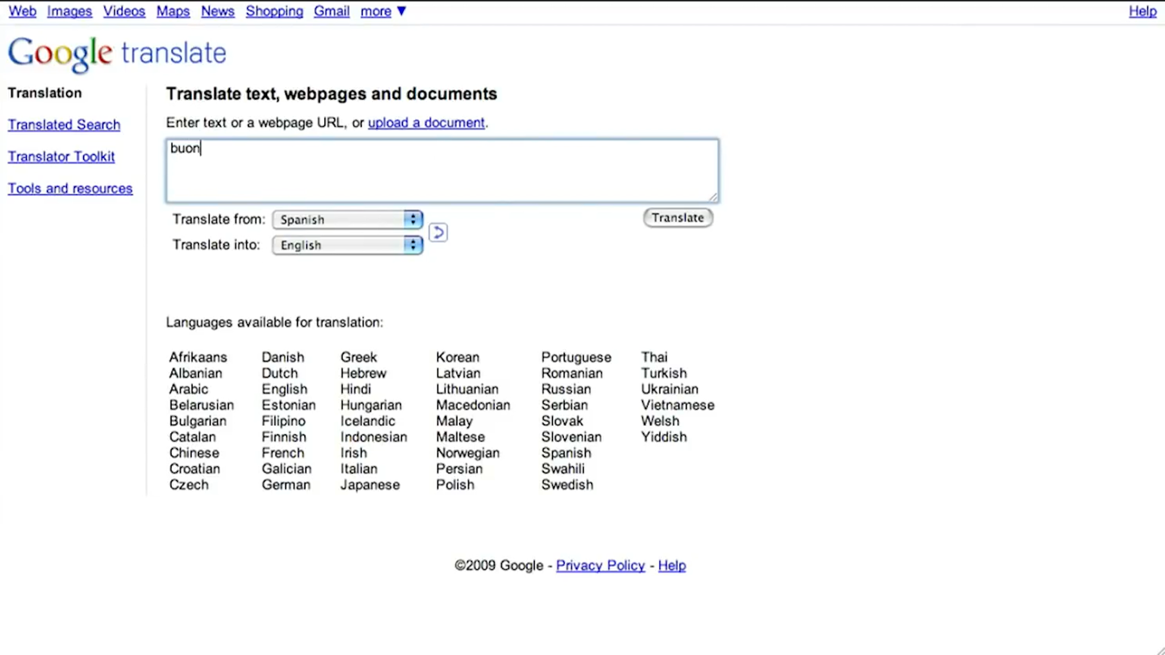Click Catalan in the languages list
1165x655 pixels.
tap(193, 437)
